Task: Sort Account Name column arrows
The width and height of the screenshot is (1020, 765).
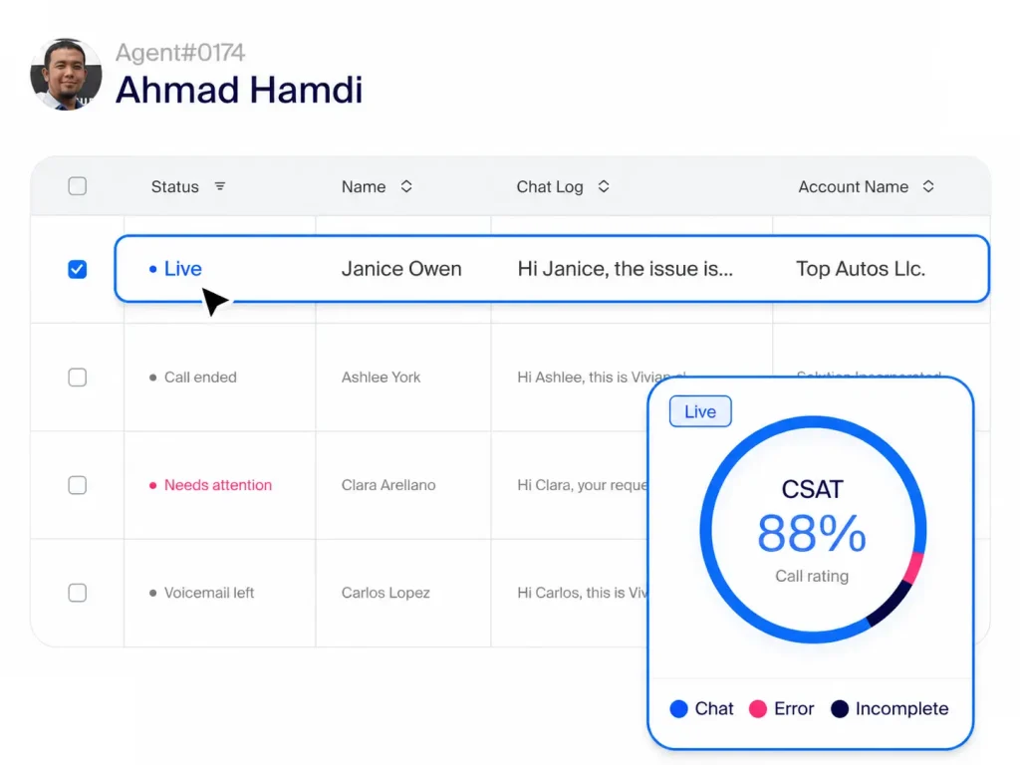Action: point(928,186)
